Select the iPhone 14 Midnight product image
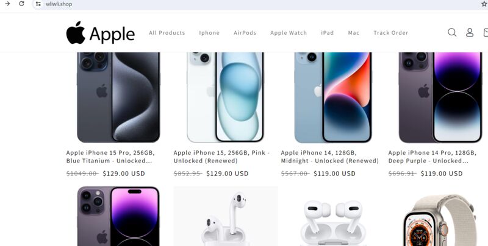This screenshot has height=246, width=488. point(333,97)
